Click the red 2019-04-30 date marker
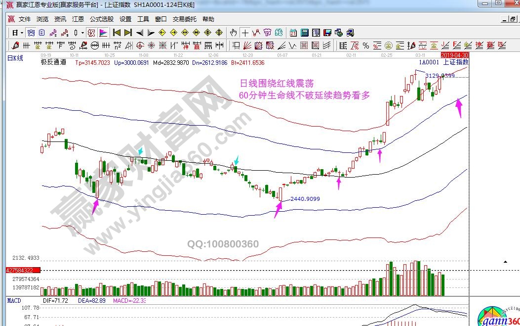This screenshot has width=520, height=326. [x=454, y=55]
